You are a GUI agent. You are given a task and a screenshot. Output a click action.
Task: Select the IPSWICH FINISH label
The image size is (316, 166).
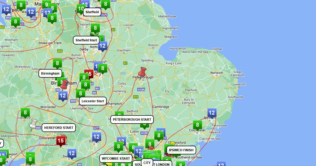(x=181, y=150)
